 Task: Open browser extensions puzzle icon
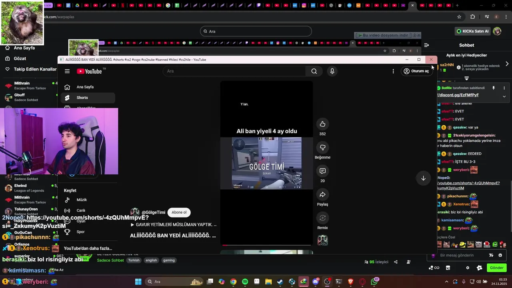[x=473, y=17]
